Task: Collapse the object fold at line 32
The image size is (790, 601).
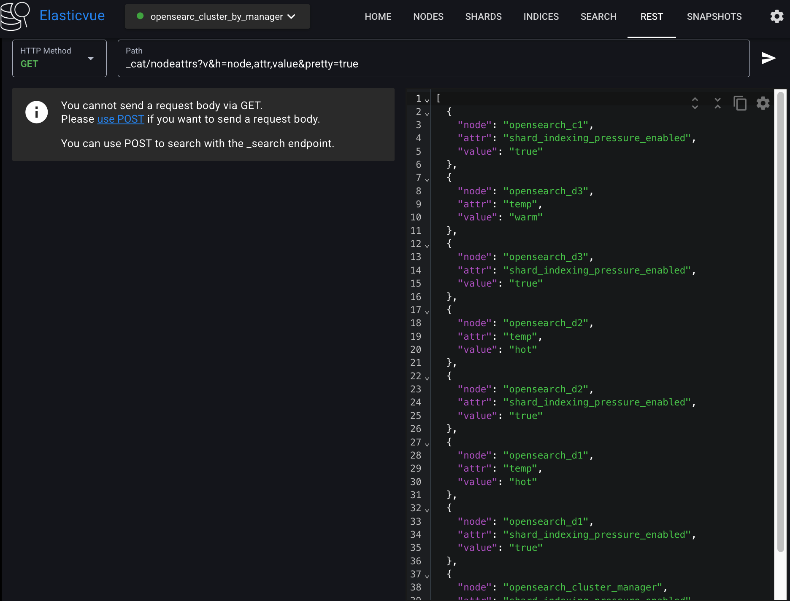Action: click(427, 510)
